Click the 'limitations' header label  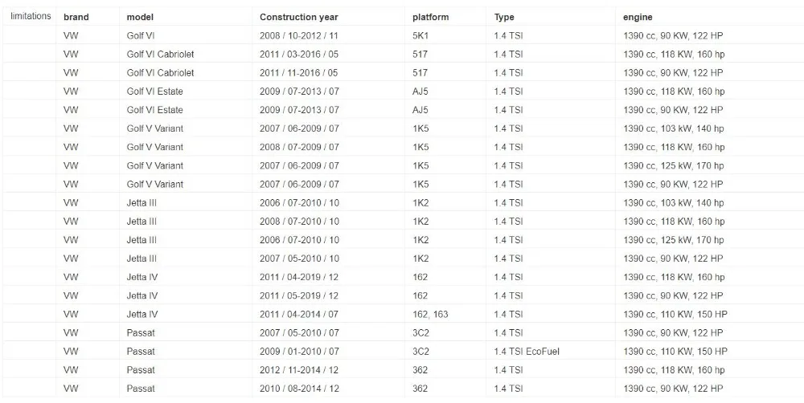(x=31, y=16)
